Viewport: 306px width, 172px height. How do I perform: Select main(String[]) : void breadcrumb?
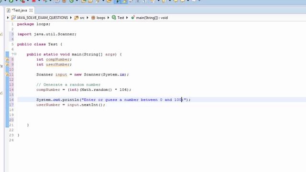tap(150, 18)
